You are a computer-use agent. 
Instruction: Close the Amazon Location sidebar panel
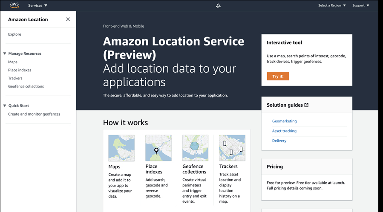click(68, 19)
